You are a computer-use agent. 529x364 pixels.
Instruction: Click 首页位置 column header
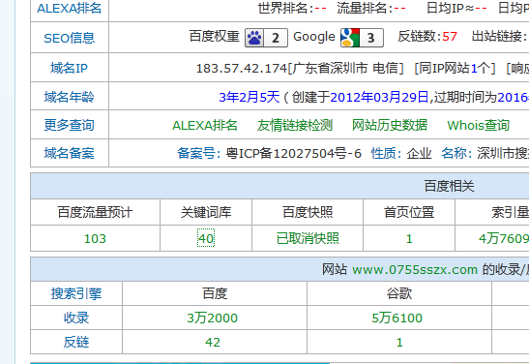409,212
